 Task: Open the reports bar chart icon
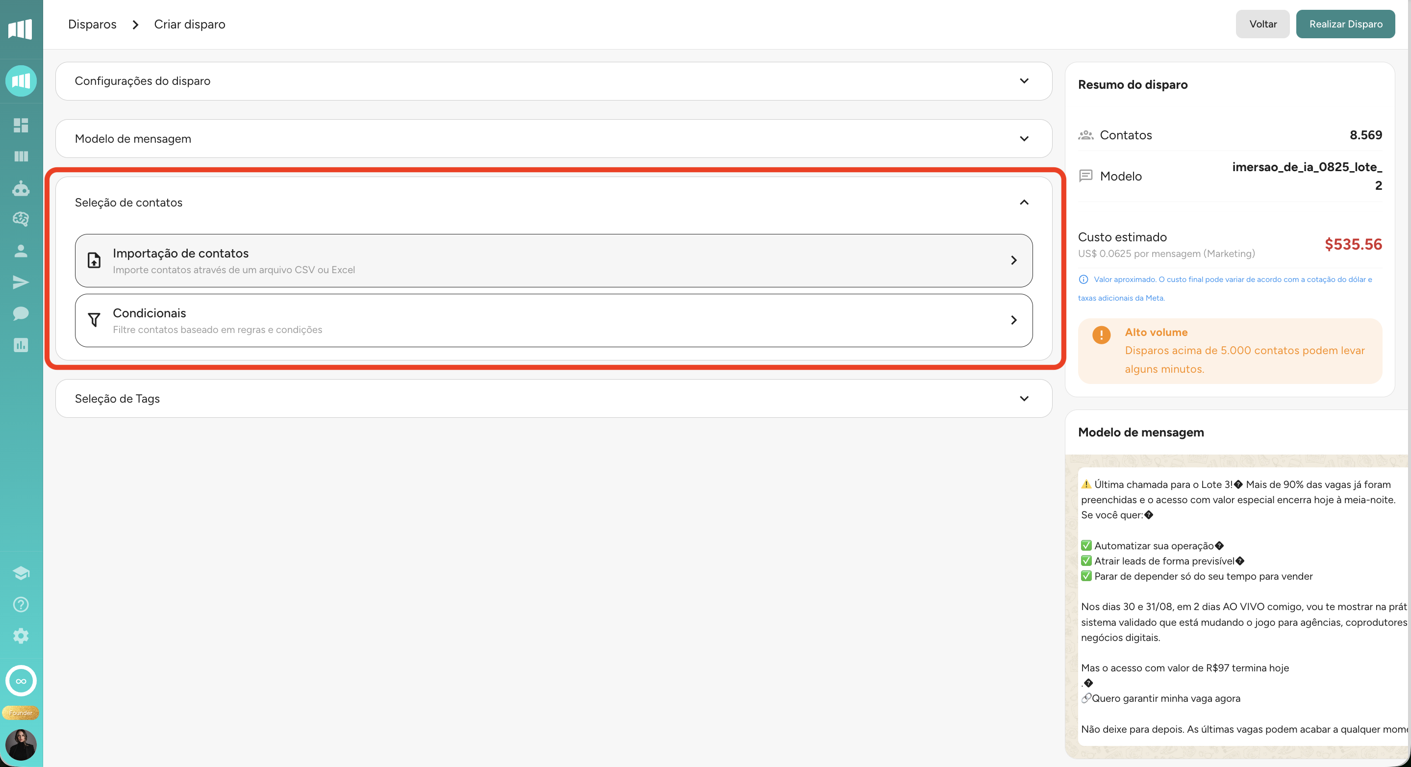[21, 345]
